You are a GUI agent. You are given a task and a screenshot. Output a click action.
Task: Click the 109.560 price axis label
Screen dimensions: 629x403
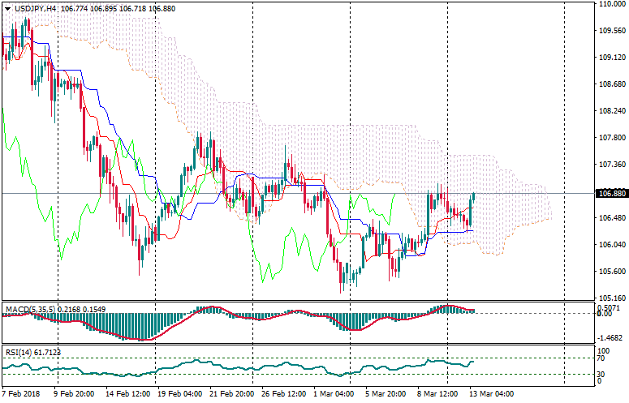click(611, 31)
